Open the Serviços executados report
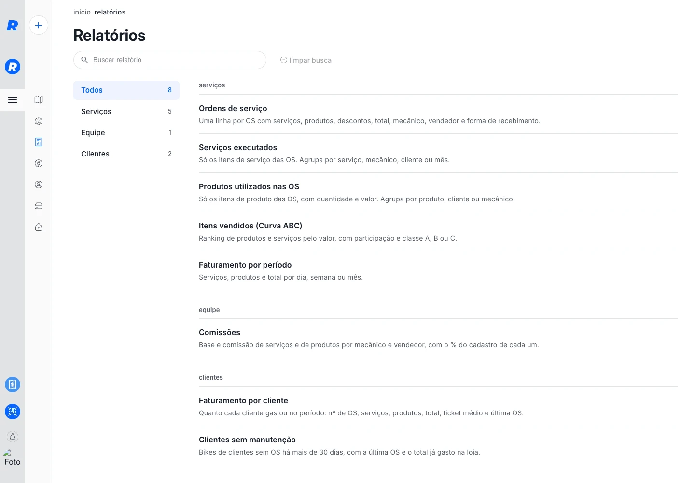Image resolution: width=695 pixels, height=483 pixels. pos(438,153)
